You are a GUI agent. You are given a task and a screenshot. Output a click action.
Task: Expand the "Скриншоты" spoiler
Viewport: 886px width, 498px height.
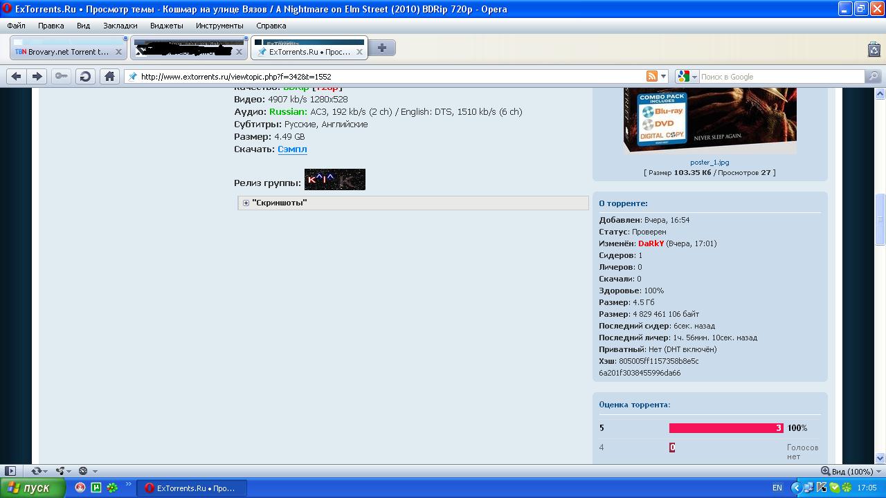[246, 203]
